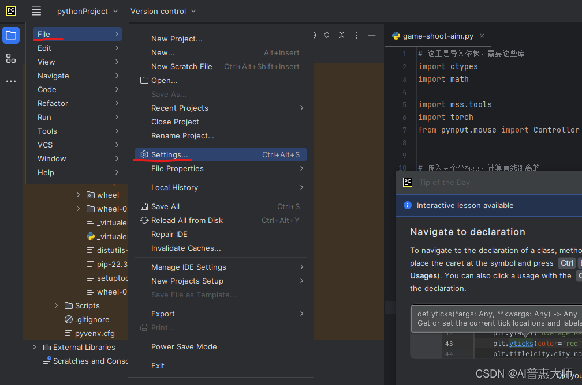Select Settings... from File menu
Screen dimensions: 582x385
tap(221, 154)
